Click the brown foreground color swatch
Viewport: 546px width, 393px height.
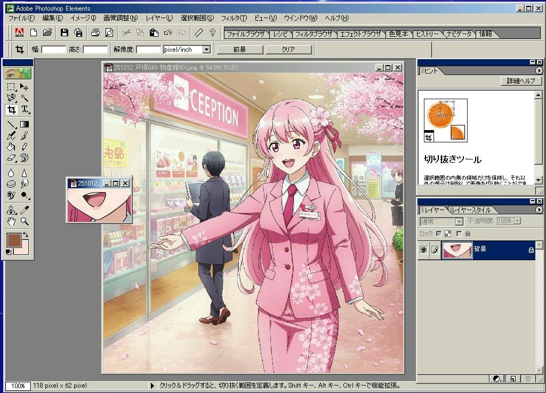click(x=13, y=239)
